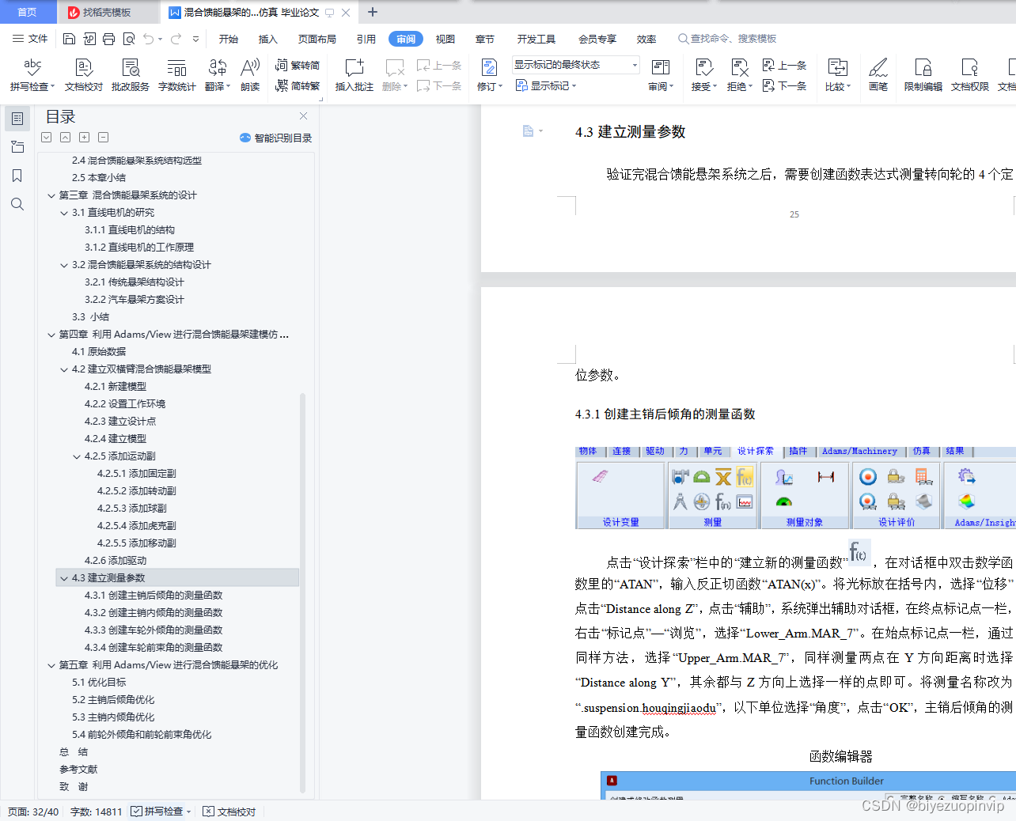This screenshot has height=821, width=1016.
Task: Click the 页面: 32/40 status indicator
Action: [33, 812]
